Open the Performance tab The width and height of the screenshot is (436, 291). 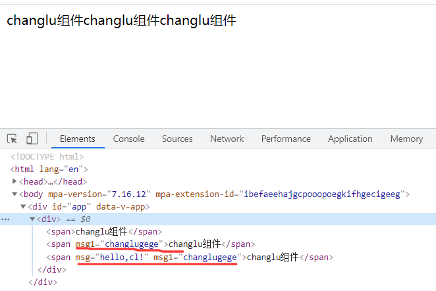coord(286,139)
